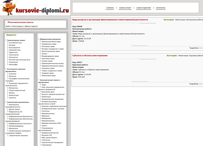This screenshot has width=203, height=146.
Task: Select «Маркетинг» subject
Action: pyautogui.click(x=46, y=116)
